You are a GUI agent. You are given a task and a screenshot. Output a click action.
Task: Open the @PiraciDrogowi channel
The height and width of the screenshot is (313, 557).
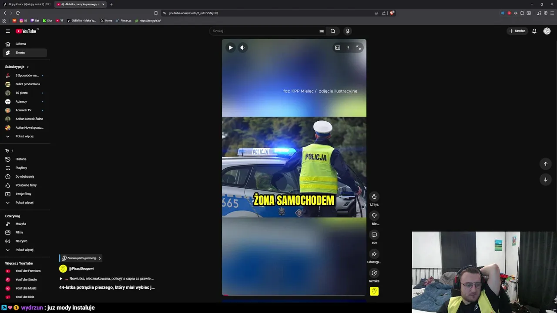pos(81,269)
